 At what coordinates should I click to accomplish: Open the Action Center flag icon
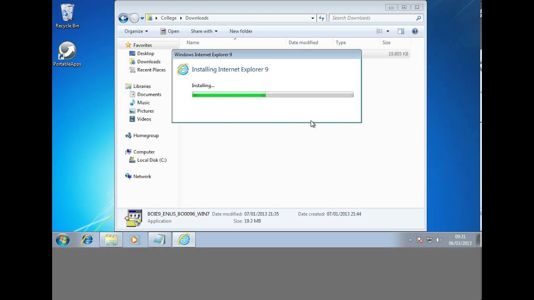click(x=420, y=240)
